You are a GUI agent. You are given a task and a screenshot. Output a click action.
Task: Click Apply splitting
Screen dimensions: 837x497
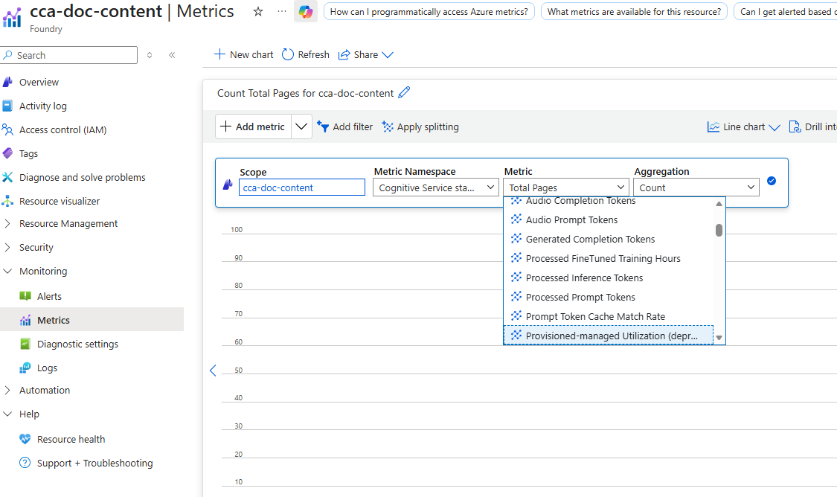(x=420, y=127)
